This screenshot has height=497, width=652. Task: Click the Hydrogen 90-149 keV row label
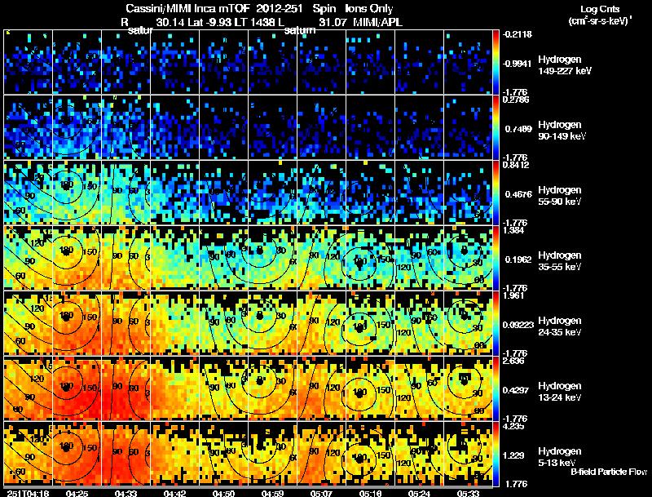point(562,131)
